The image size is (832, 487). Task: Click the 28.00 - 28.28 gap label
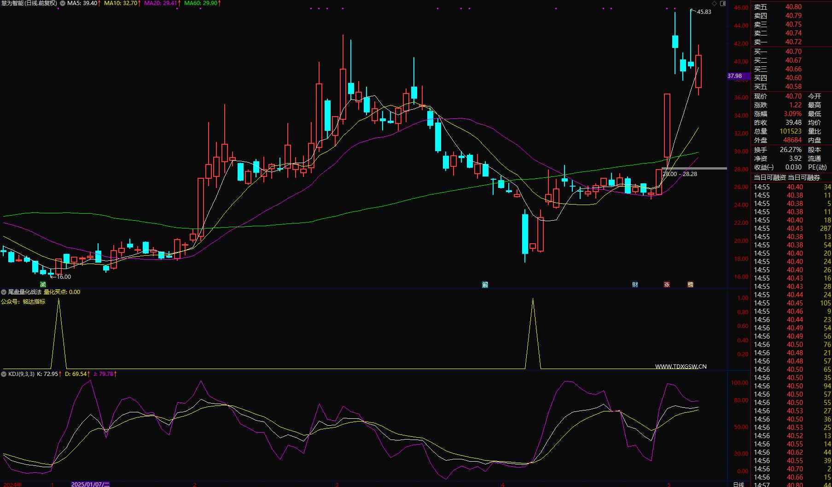(x=680, y=174)
